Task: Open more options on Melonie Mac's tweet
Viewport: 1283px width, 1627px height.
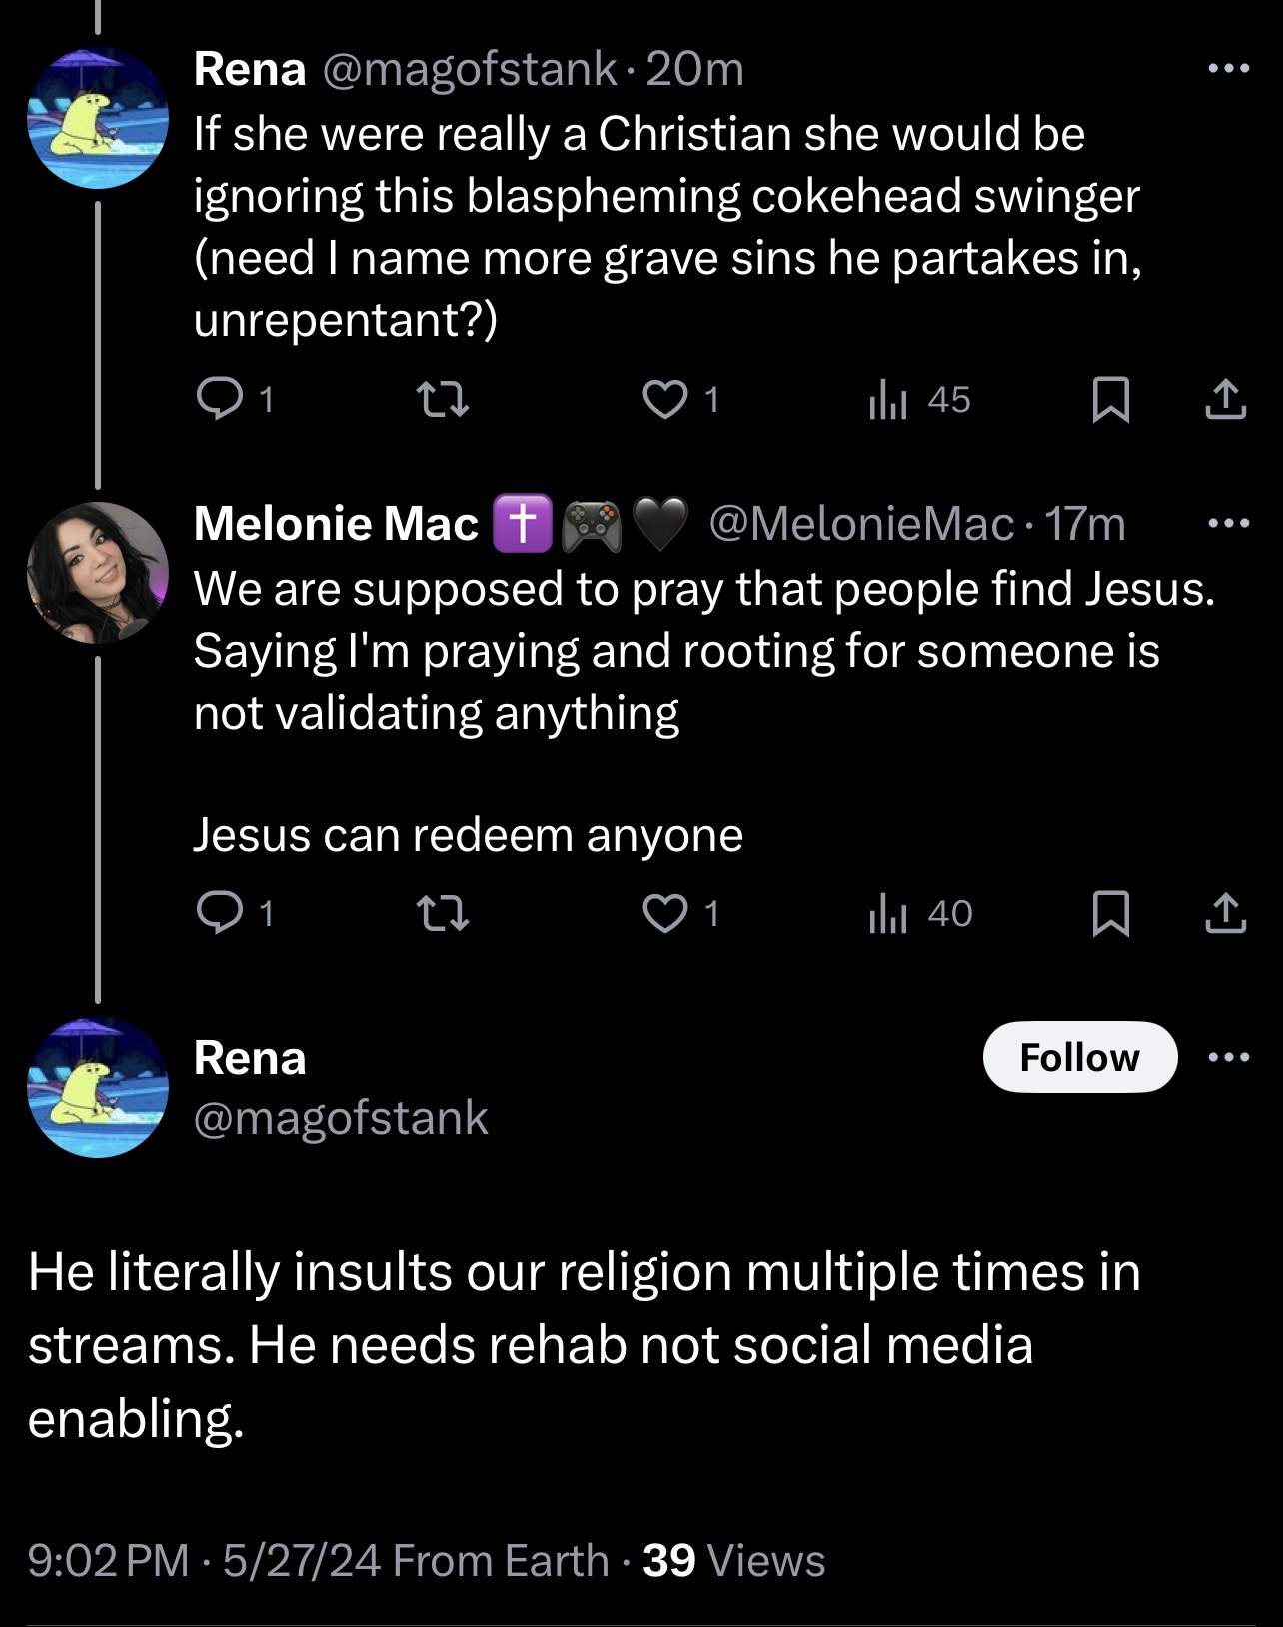Action: 1228,523
